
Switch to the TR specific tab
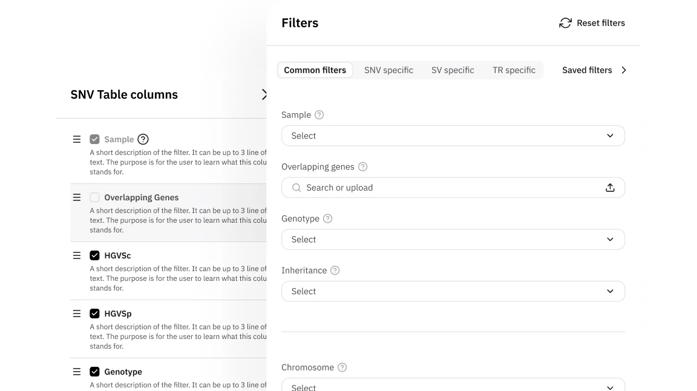click(514, 70)
